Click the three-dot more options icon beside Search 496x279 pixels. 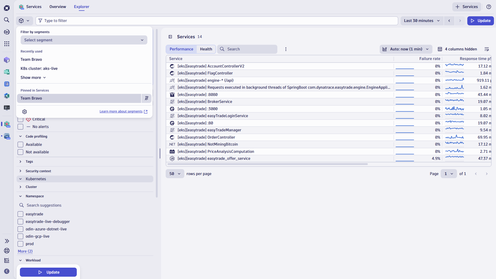286,49
